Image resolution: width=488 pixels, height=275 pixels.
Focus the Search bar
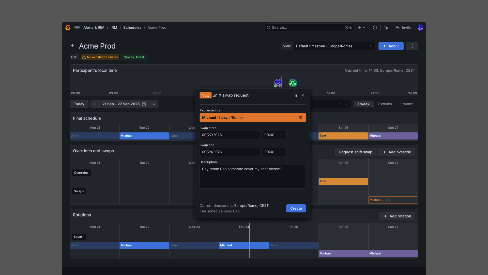(x=309, y=27)
